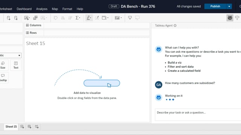Click the 'Add data to visualize' text
The image size is (241, 135).
coord(87,93)
